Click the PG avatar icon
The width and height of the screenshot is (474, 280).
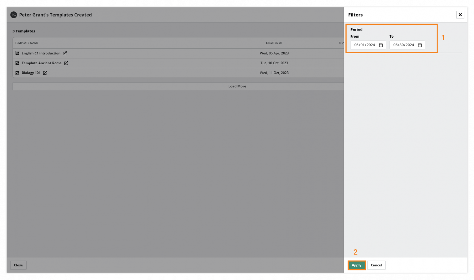[13, 15]
